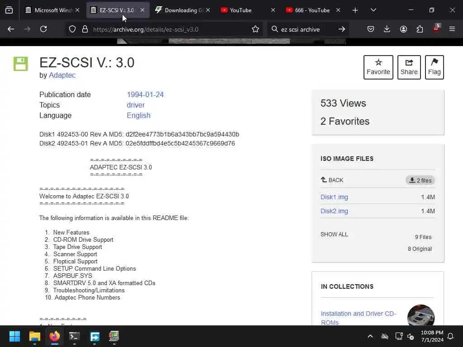This screenshot has width=463, height=347.
Task: Go back to the previous page
Action: pos(11,29)
